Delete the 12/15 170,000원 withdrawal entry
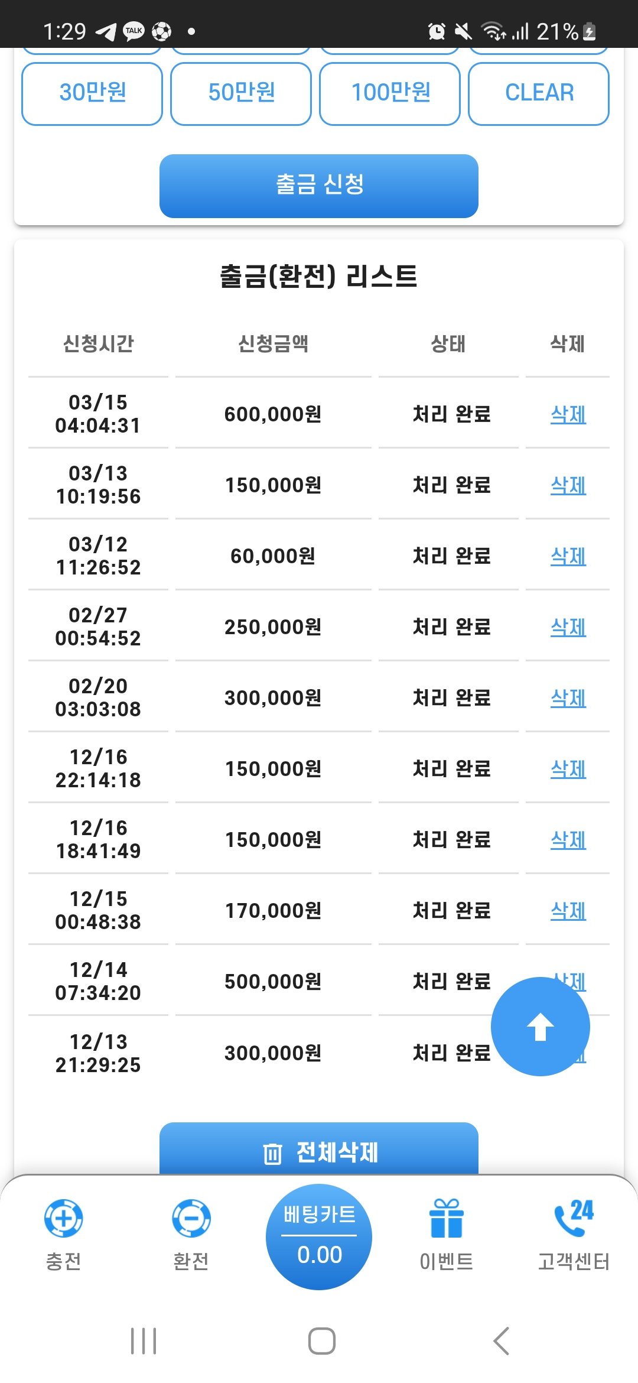 click(x=568, y=911)
